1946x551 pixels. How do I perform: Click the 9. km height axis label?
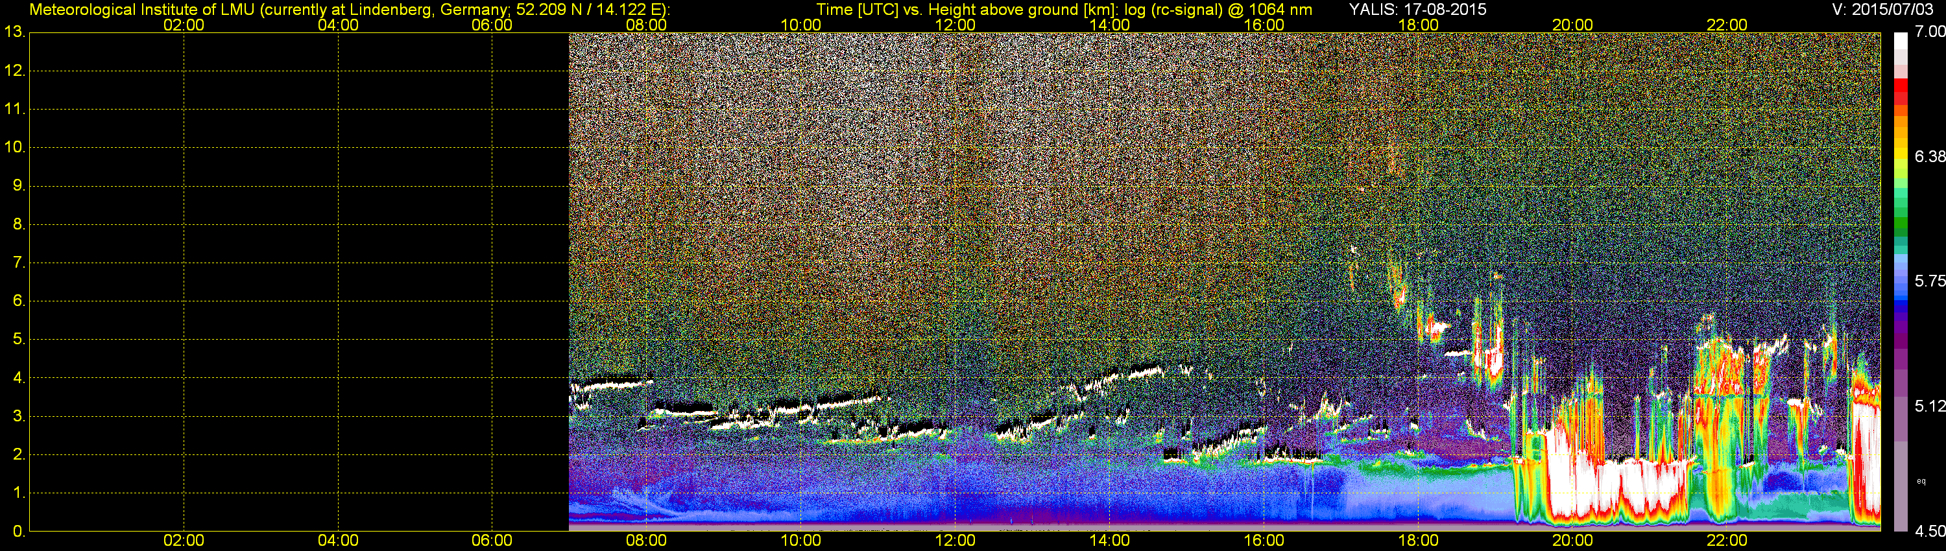click(x=19, y=185)
